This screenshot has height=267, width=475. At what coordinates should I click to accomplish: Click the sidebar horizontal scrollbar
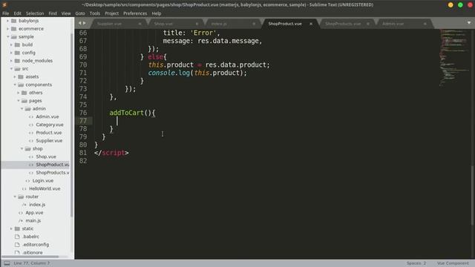tap(30, 257)
